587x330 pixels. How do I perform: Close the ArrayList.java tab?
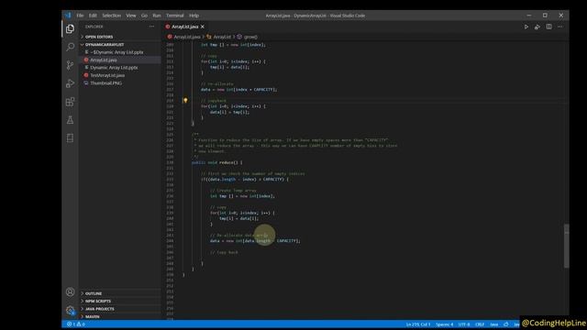tap(203, 27)
